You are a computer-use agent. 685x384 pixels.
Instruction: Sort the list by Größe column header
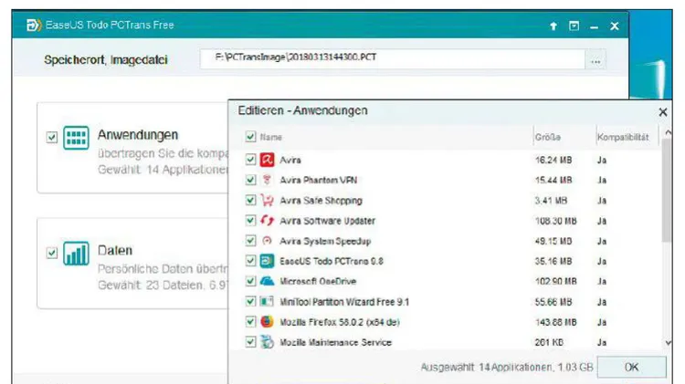click(x=548, y=137)
